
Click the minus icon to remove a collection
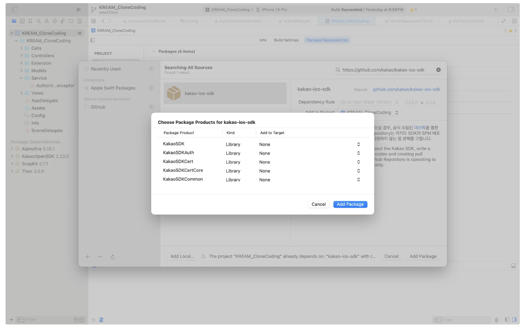click(100, 257)
